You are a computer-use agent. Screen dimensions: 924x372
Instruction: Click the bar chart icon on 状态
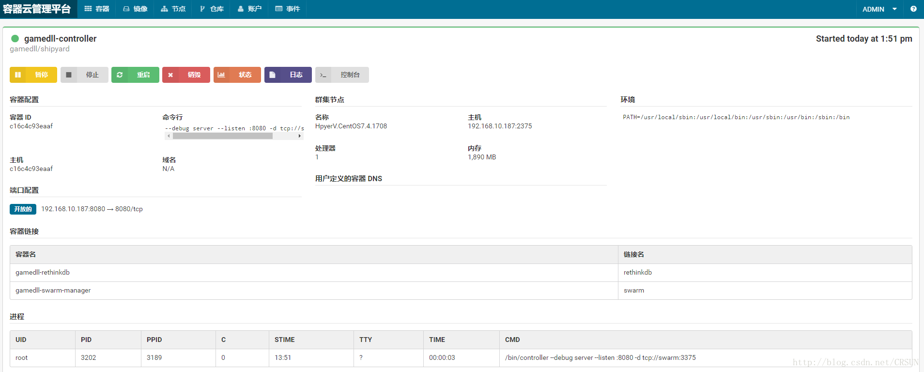point(221,75)
